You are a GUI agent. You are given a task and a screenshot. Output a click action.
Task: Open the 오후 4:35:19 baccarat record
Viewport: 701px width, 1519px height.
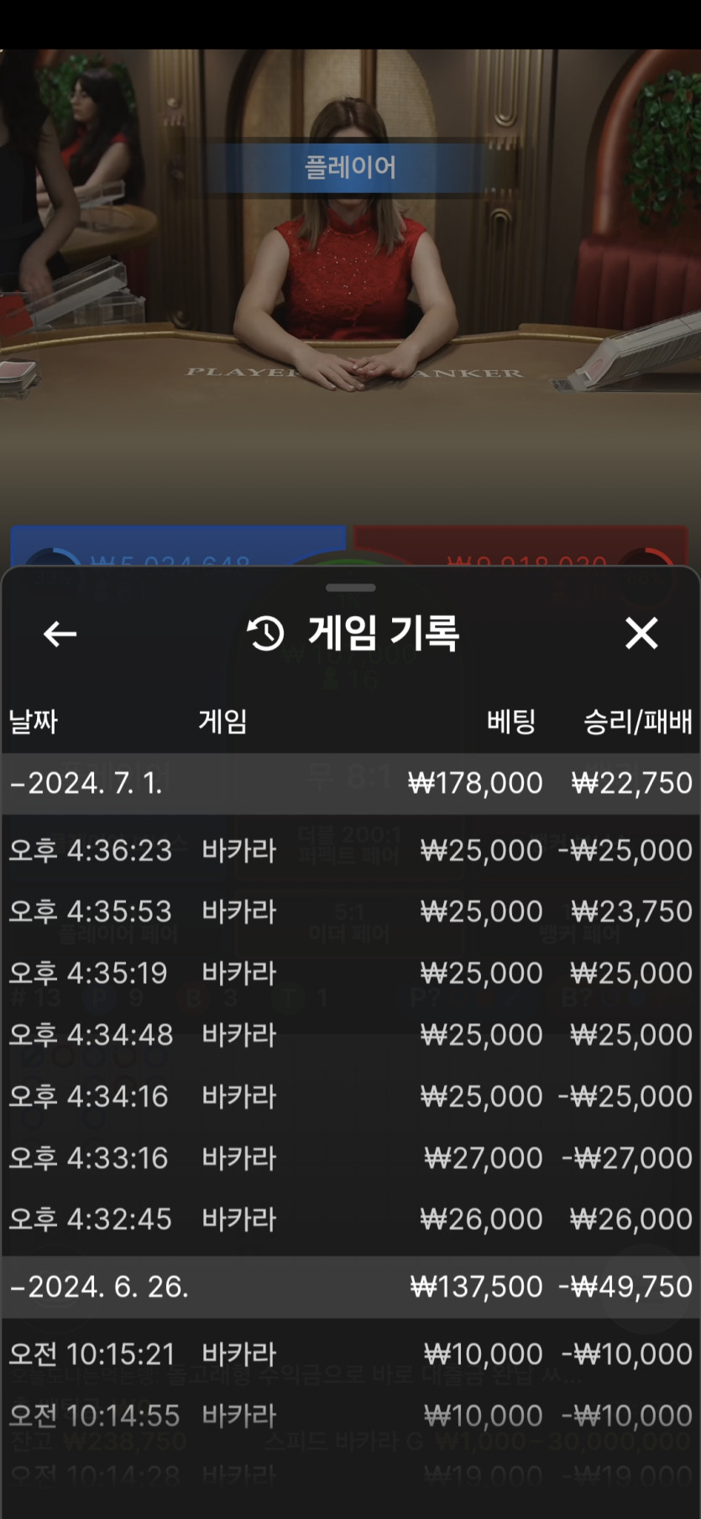(x=350, y=973)
